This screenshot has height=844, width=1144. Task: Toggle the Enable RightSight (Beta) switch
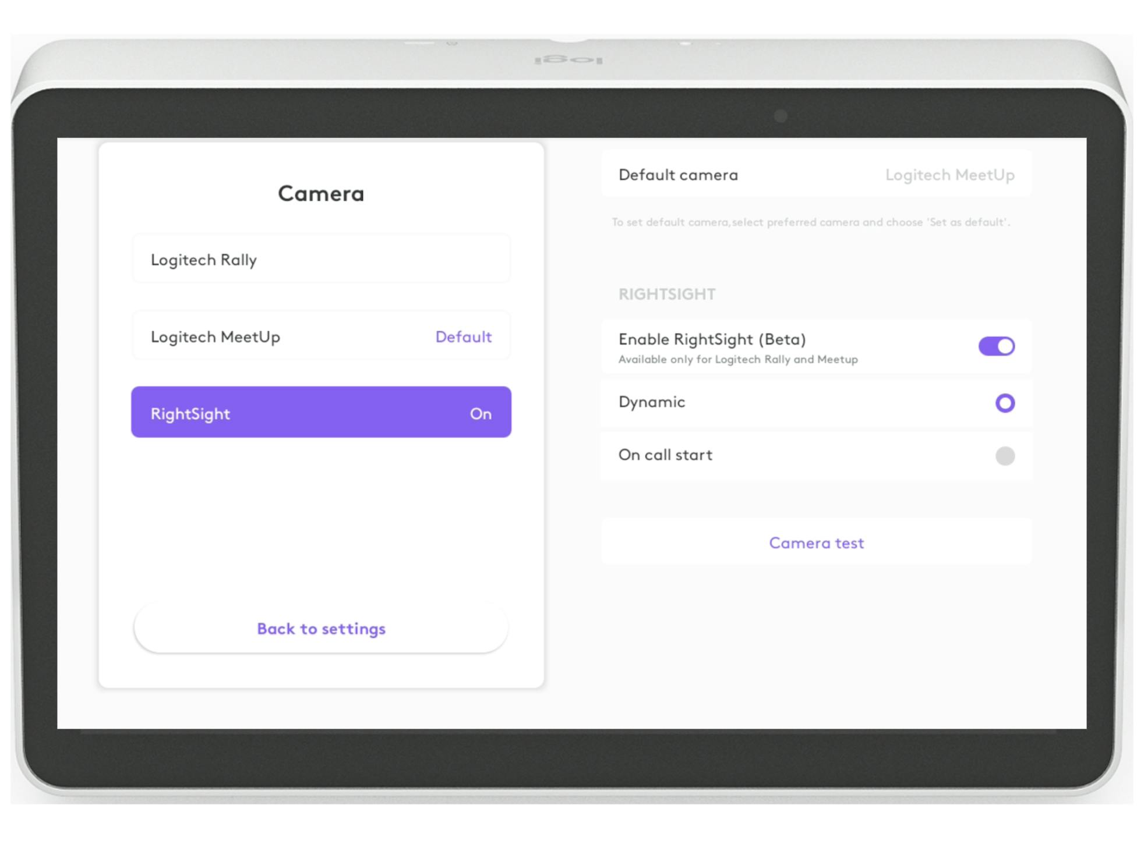pos(996,346)
